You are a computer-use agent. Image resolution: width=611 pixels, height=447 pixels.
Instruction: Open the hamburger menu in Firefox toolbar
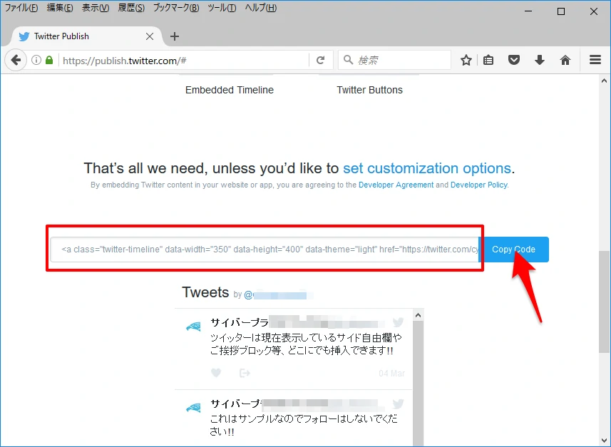tap(595, 61)
